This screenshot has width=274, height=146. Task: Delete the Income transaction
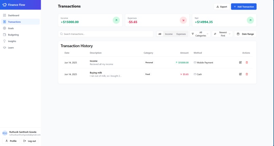(x=247, y=62)
